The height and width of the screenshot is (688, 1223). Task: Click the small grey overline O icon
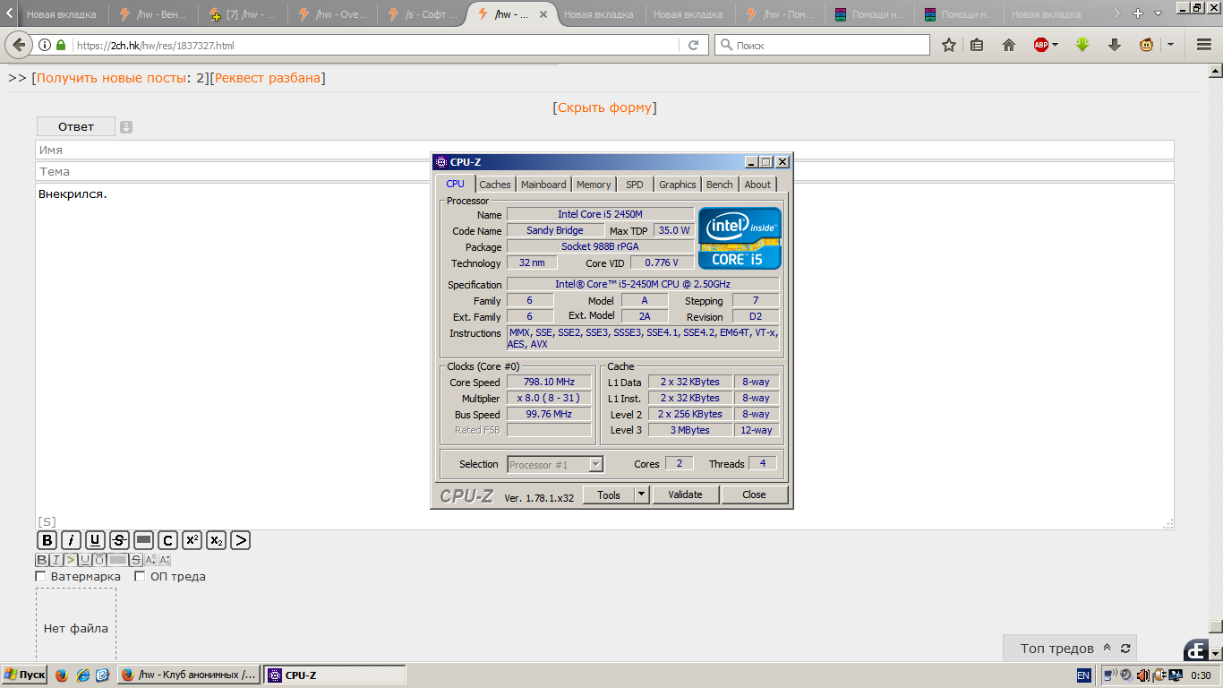(x=99, y=560)
